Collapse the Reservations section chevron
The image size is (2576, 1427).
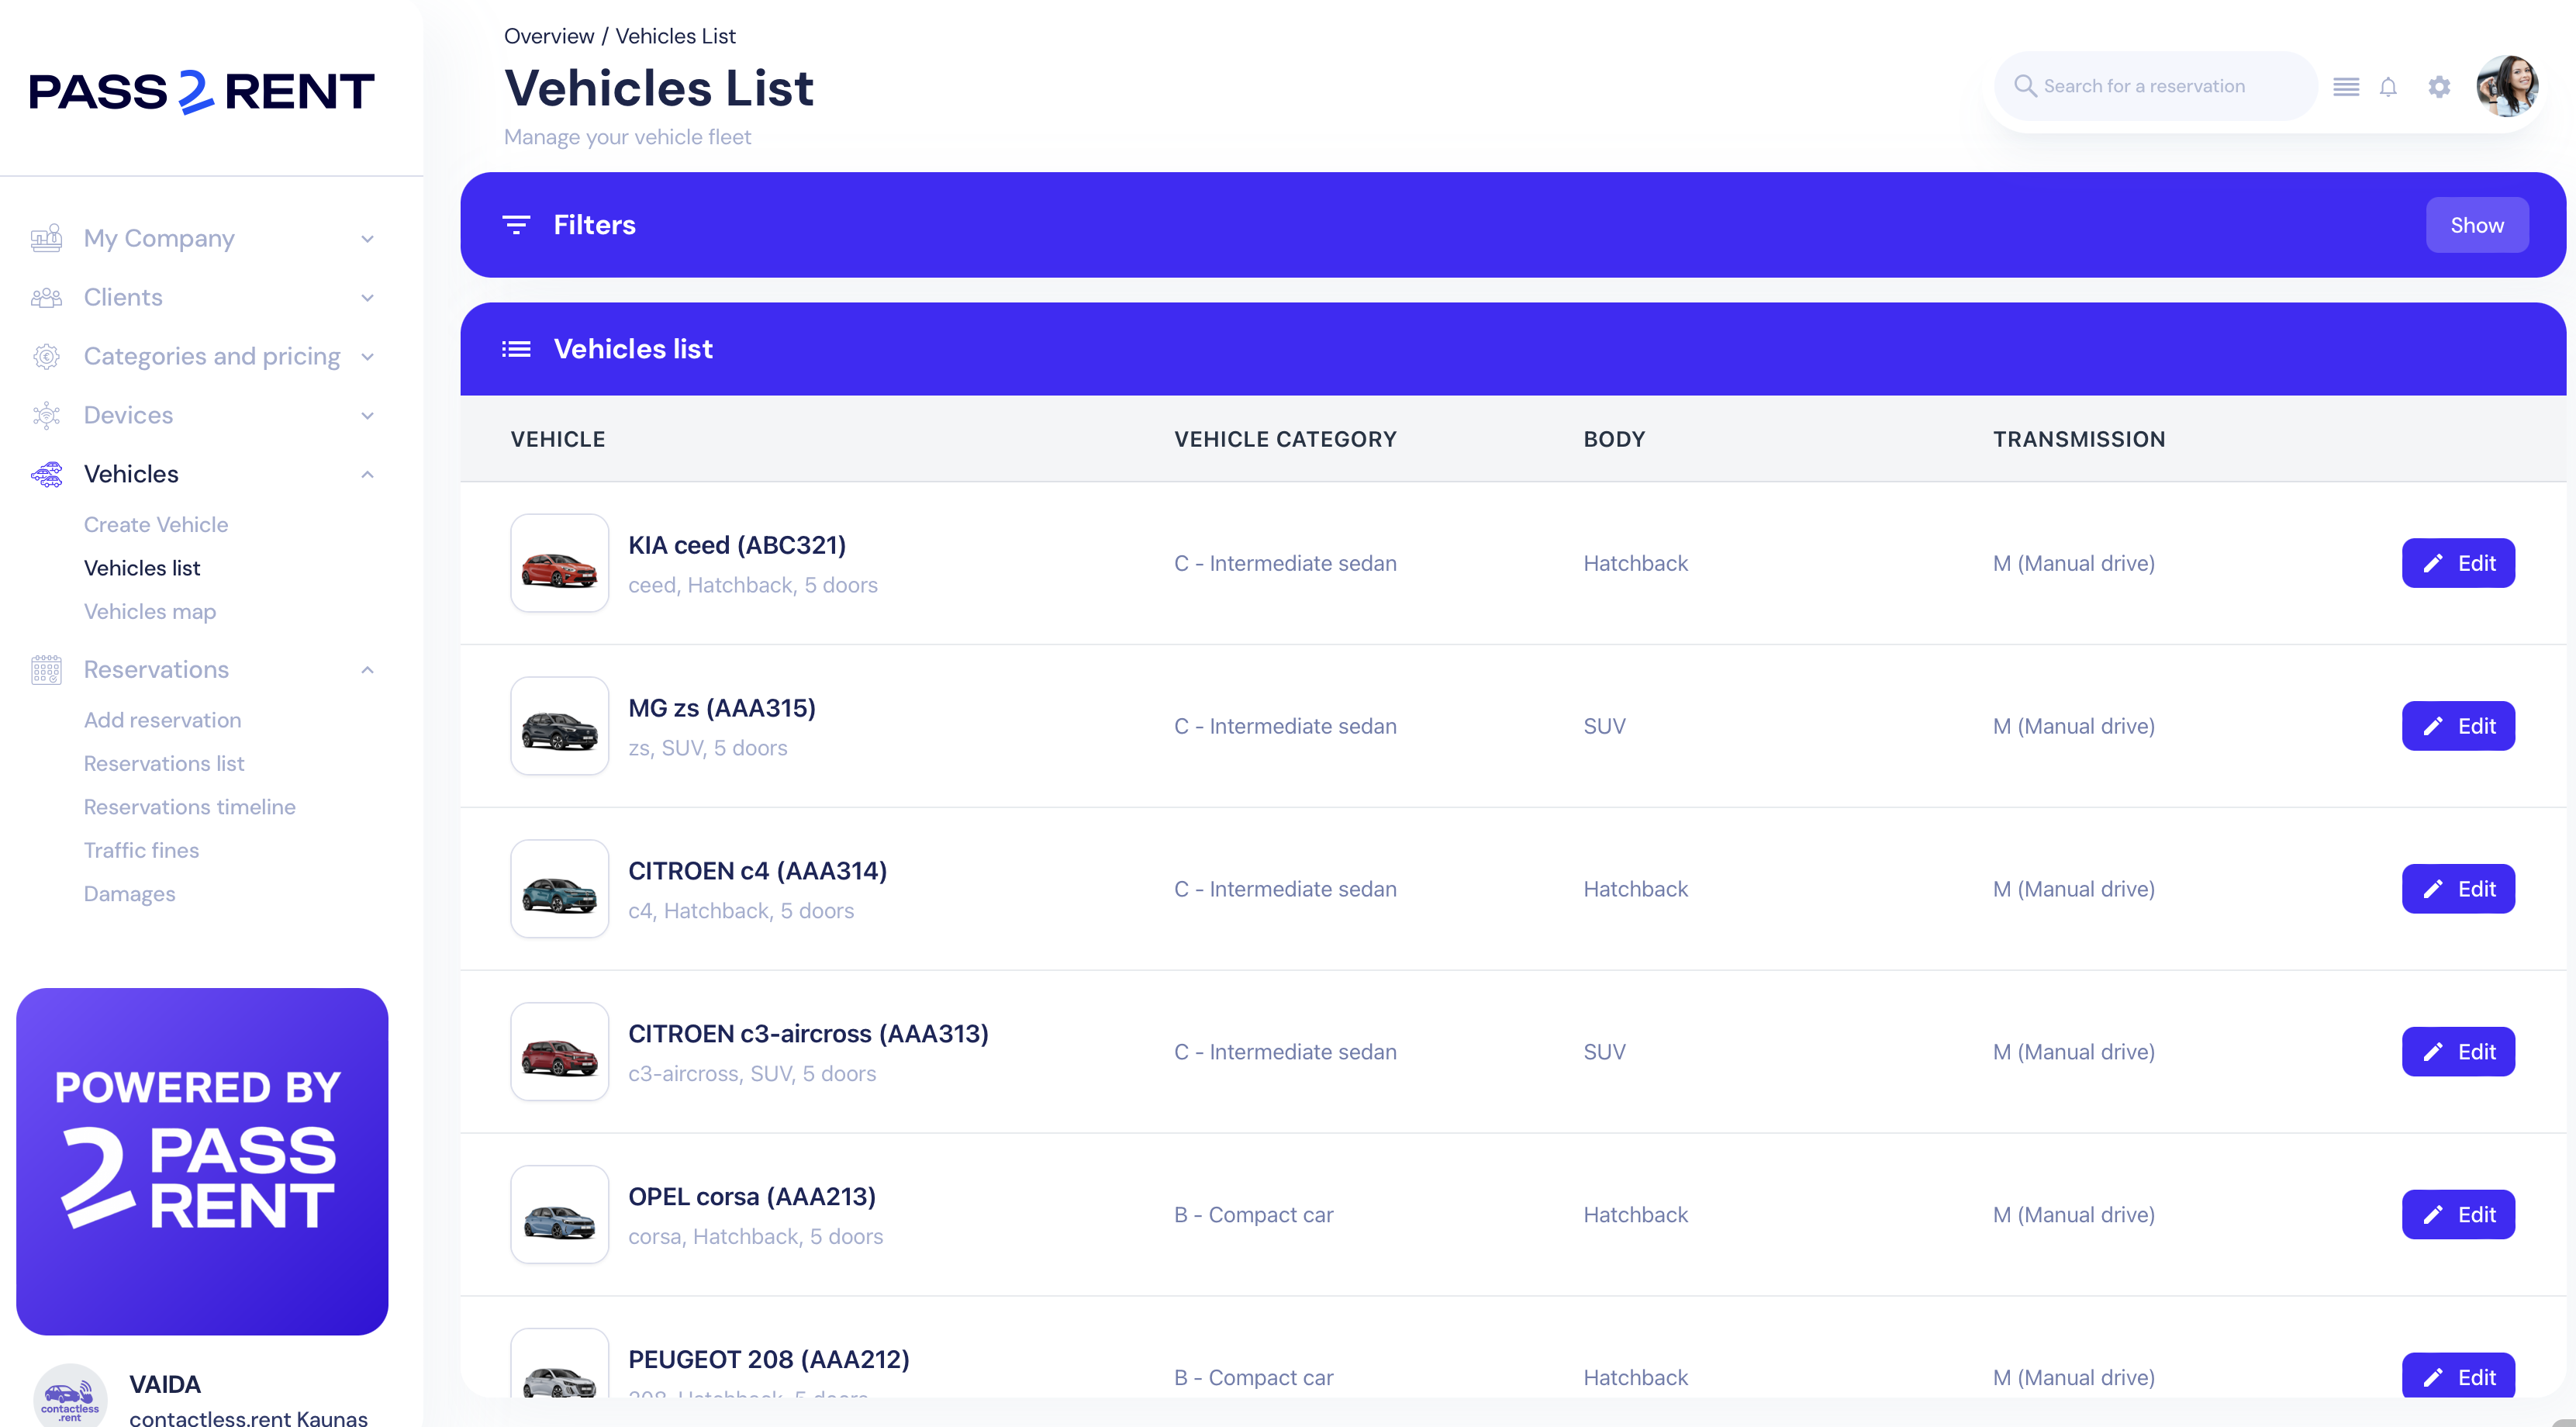(x=367, y=670)
